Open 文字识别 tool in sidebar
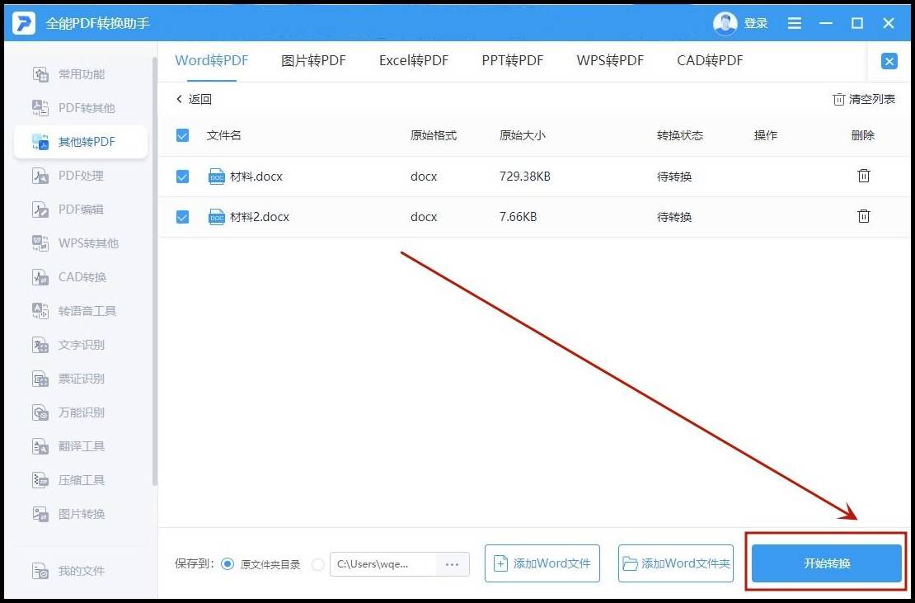The height and width of the screenshot is (603, 915). point(81,345)
